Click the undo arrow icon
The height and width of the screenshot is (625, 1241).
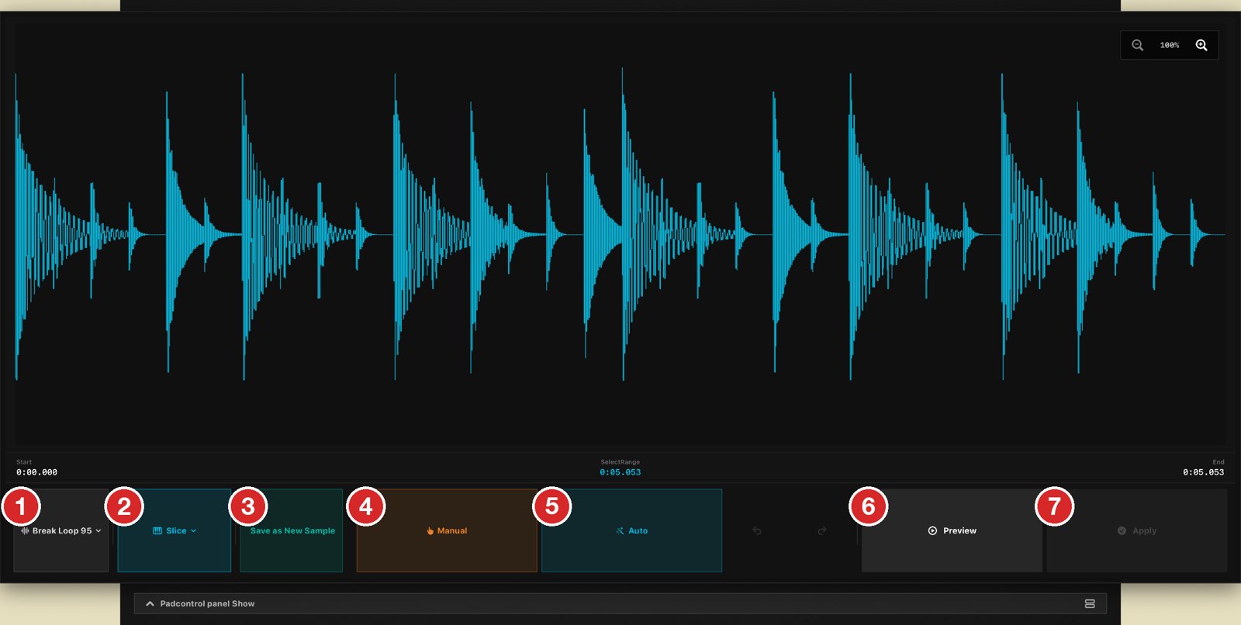(757, 530)
